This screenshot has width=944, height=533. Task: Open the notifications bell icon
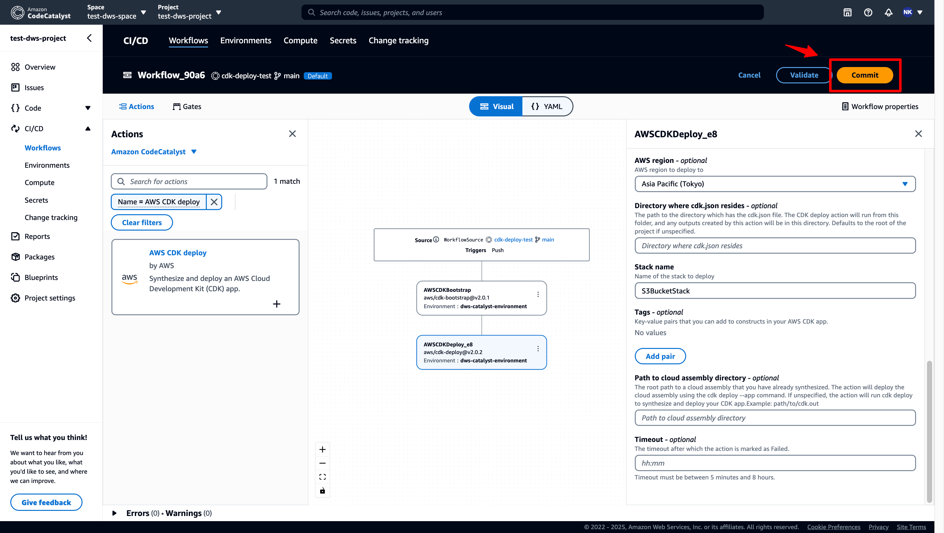click(888, 13)
